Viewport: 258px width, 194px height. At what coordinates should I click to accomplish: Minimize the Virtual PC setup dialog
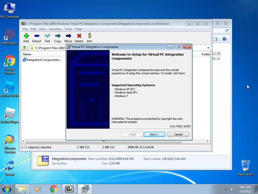(x=171, y=47)
